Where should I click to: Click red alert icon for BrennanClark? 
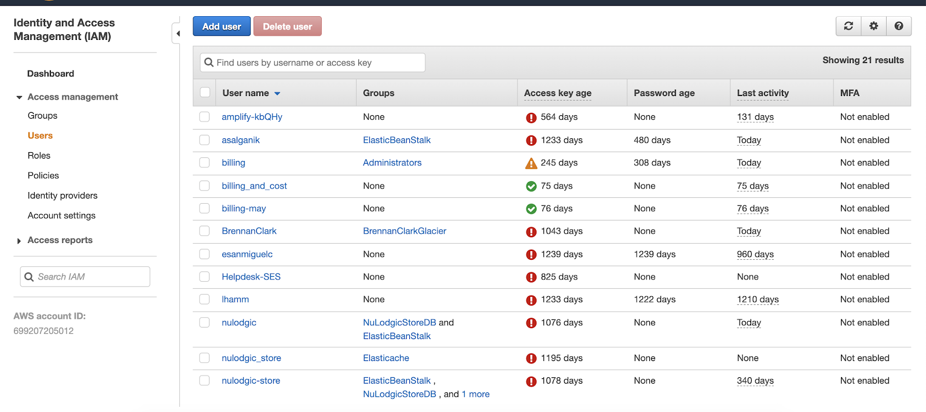tap(531, 231)
